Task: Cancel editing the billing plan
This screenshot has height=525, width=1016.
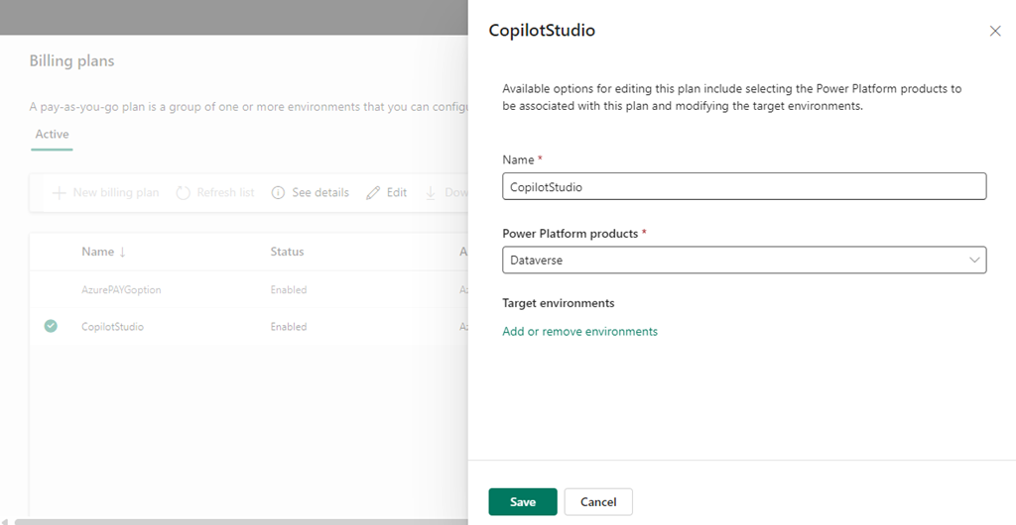Action: [598, 502]
